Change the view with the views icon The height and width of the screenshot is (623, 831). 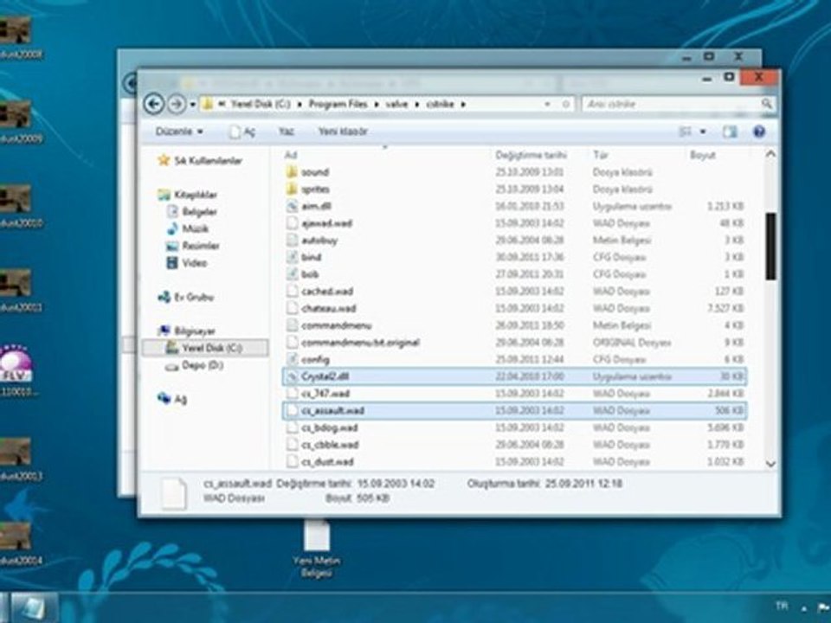686,132
